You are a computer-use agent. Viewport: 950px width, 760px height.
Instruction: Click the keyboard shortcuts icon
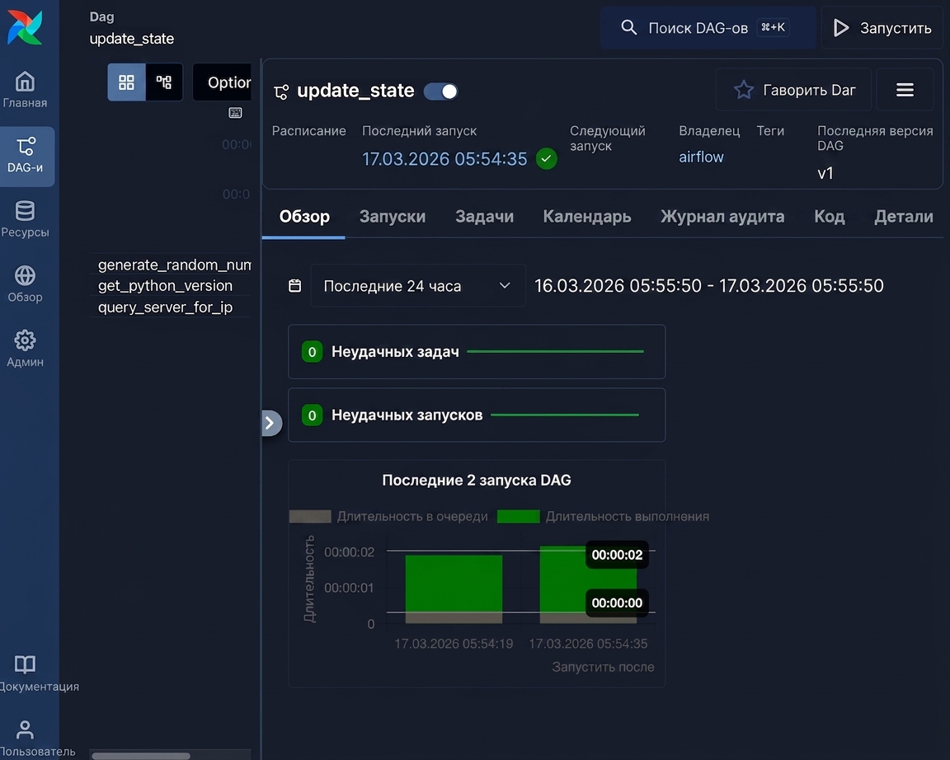click(235, 113)
